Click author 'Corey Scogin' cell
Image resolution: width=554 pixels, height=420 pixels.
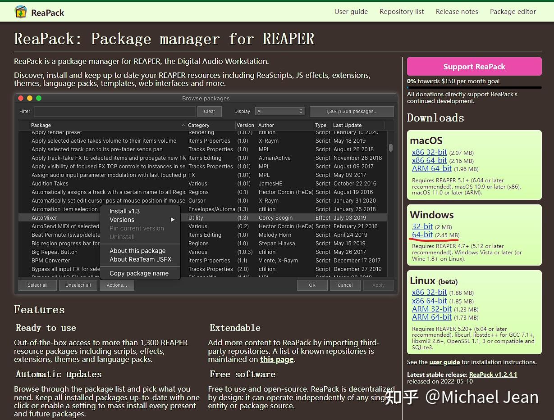(275, 218)
